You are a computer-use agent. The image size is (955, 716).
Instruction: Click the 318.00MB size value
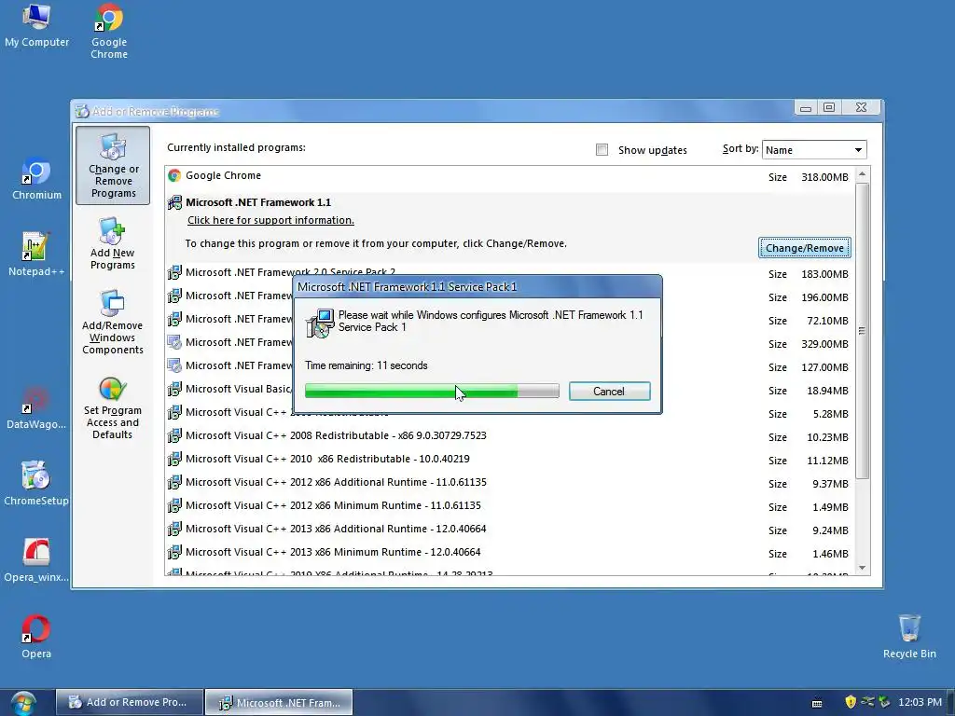point(824,177)
